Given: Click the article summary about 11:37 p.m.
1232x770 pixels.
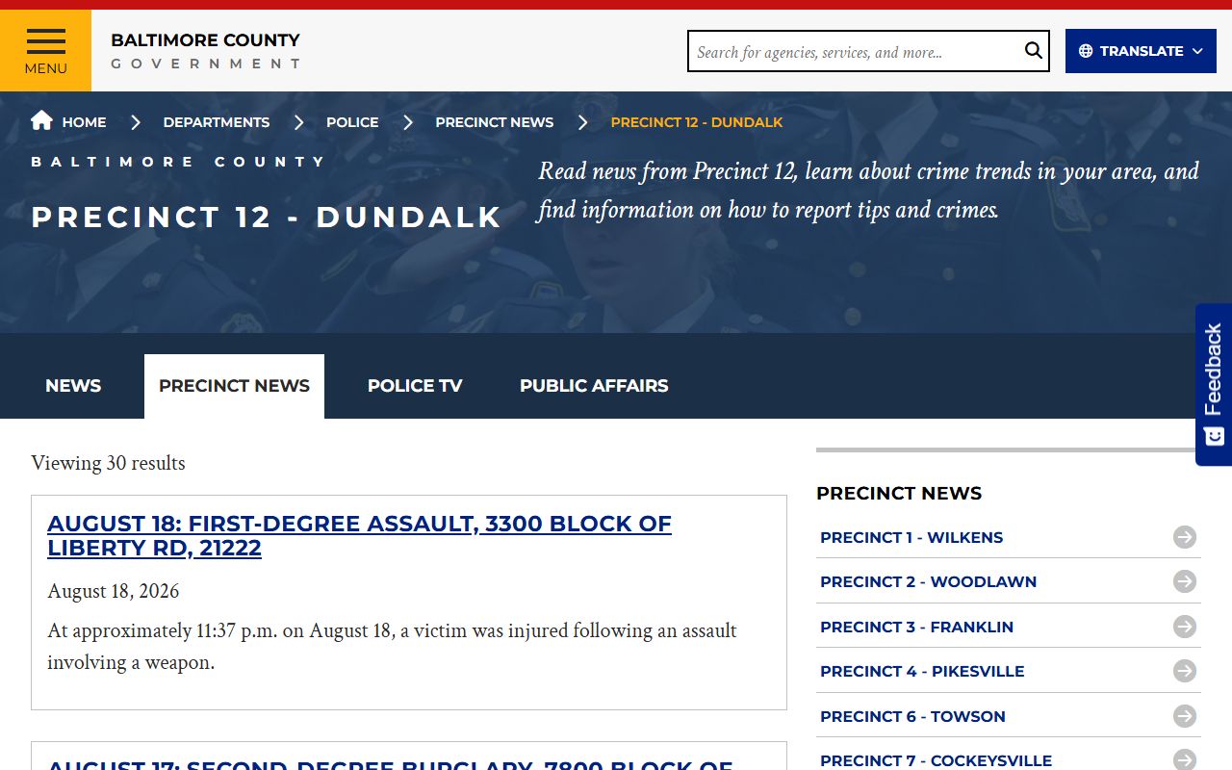Looking at the screenshot, I should [392, 646].
